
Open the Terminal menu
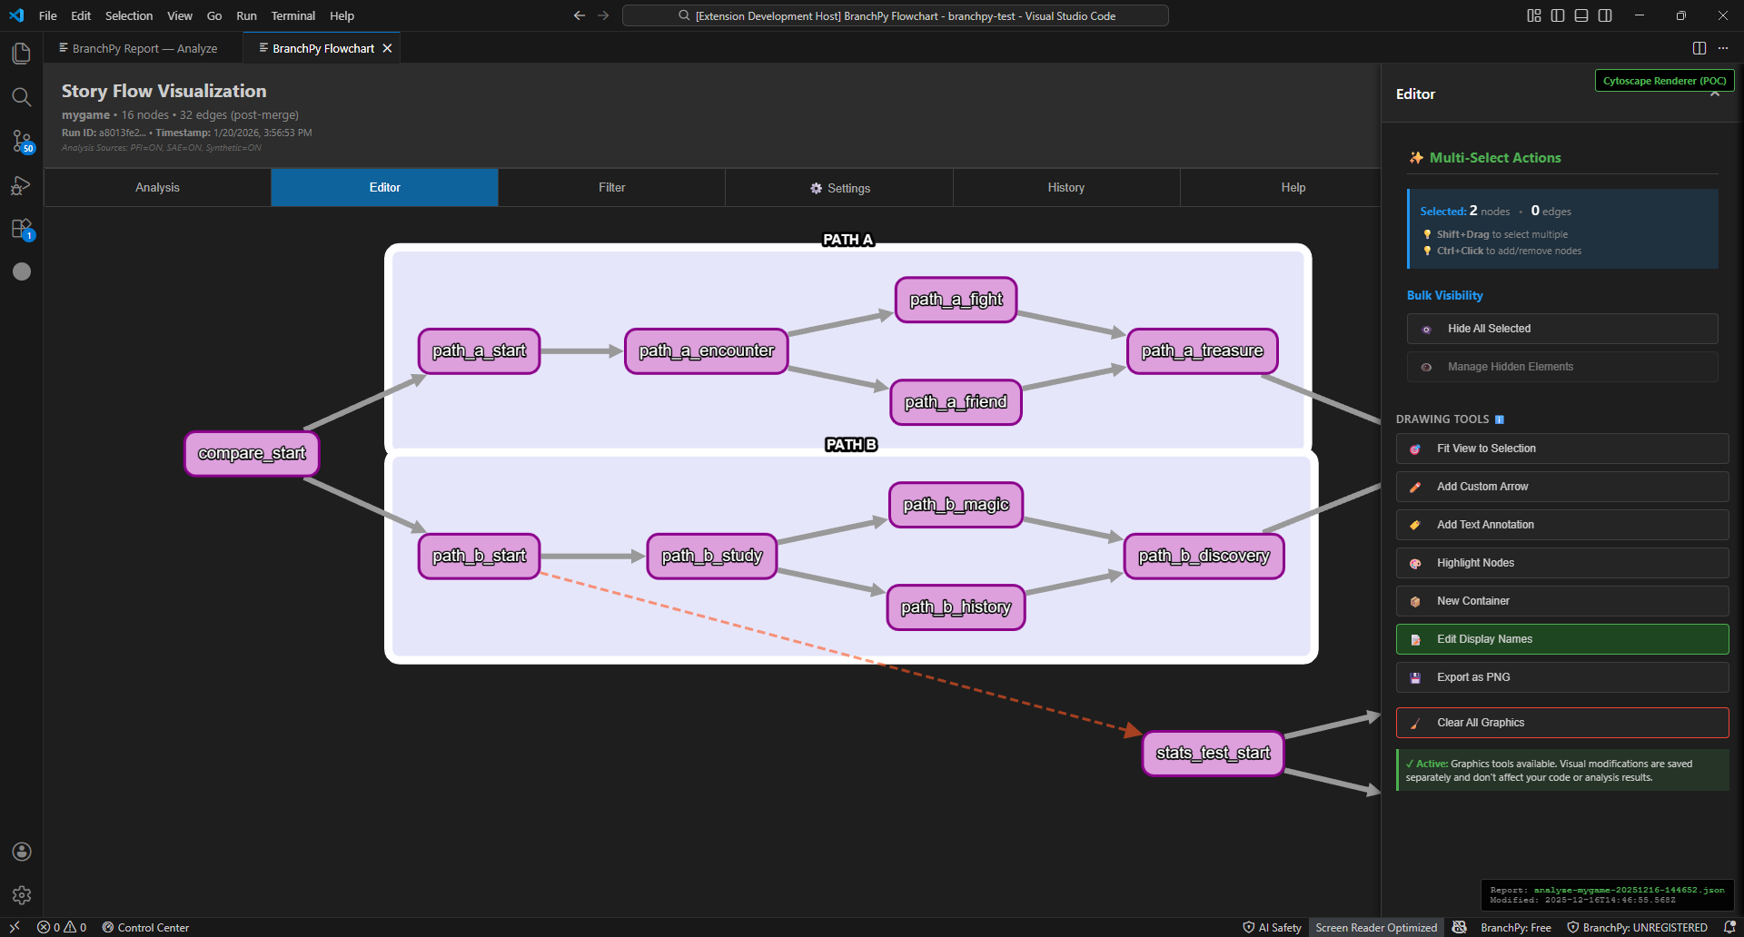292,15
